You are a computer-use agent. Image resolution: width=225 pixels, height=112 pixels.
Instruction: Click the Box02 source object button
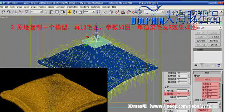point(207,80)
